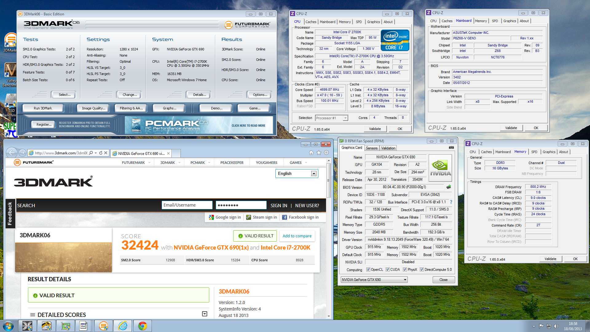Click the Intel Core i7 logo in CPU-Z
Viewport: 590px width, 332px height.
(395, 40)
